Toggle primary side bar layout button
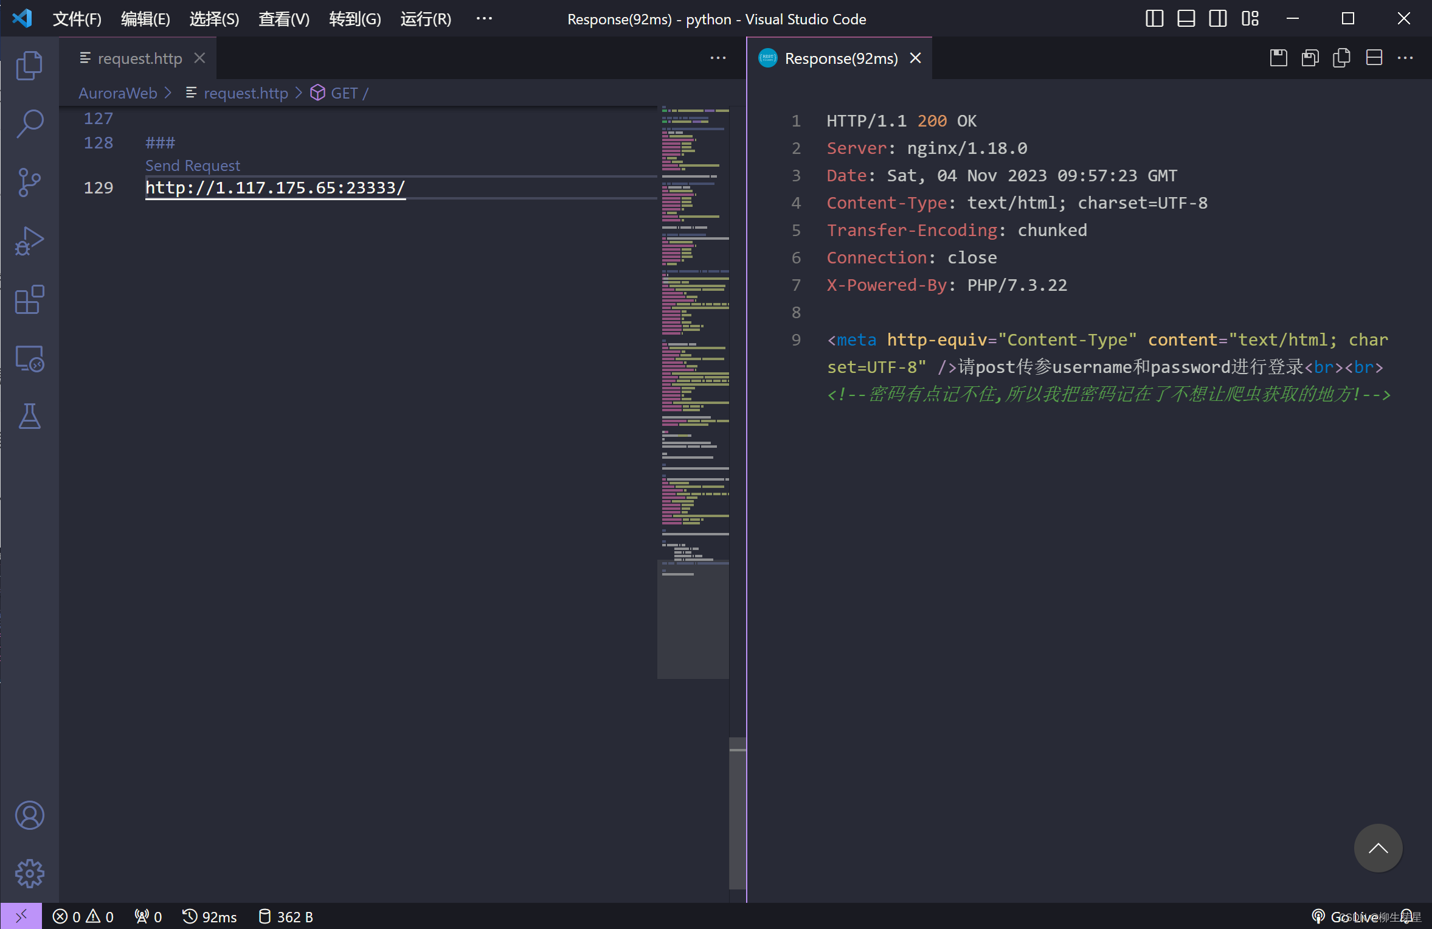The height and width of the screenshot is (929, 1432). click(1154, 19)
